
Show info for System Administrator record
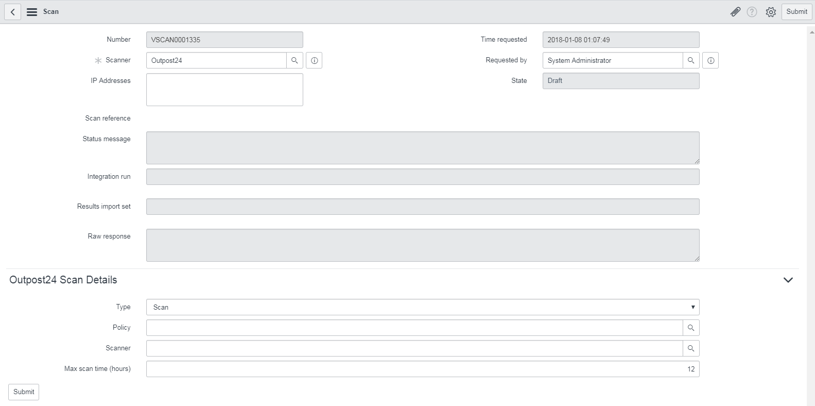[710, 60]
